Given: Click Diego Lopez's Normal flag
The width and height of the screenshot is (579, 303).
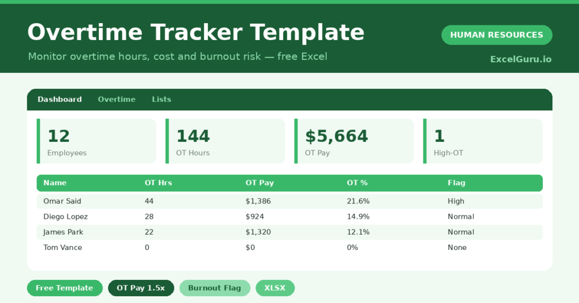Looking at the screenshot, I should [461, 217].
